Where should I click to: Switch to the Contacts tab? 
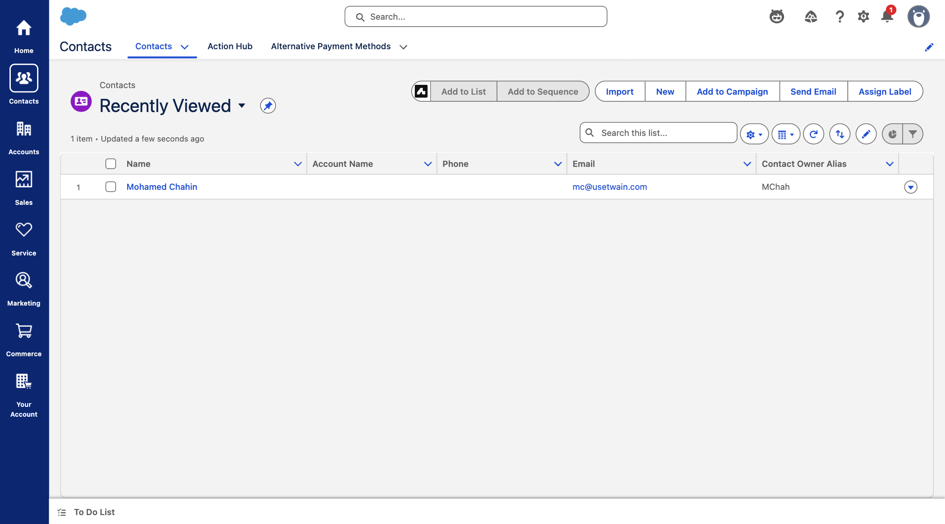click(x=153, y=46)
